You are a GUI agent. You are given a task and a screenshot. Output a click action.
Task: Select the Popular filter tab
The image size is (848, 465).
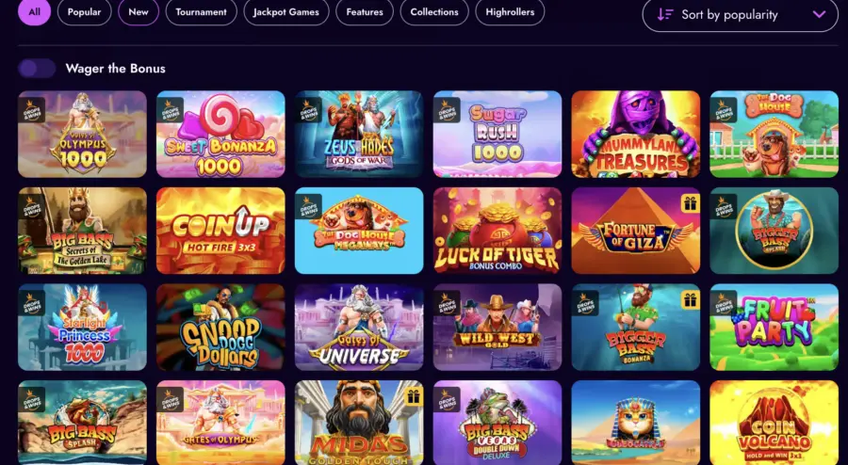pyautogui.click(x=85, y=12)
